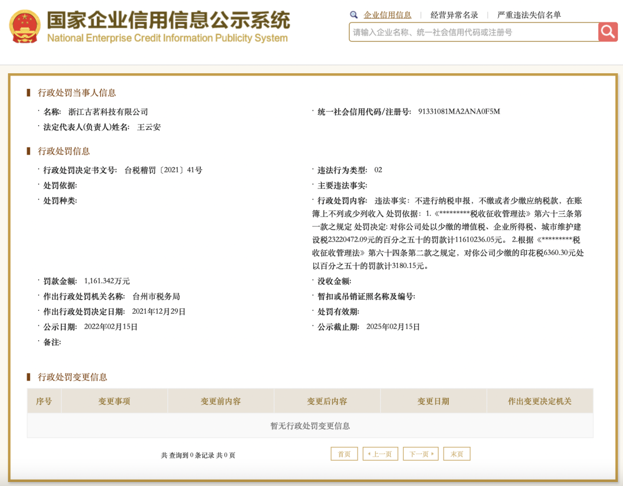
Task: Click the 变更后内容 column header
Action: 327,401
